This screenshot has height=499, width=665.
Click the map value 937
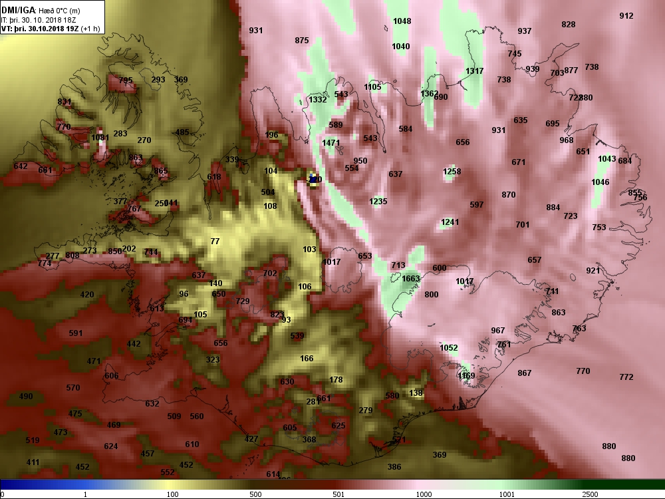(525, 31)
